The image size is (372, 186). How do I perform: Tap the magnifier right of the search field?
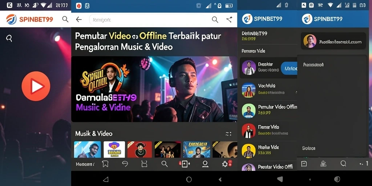215,20
